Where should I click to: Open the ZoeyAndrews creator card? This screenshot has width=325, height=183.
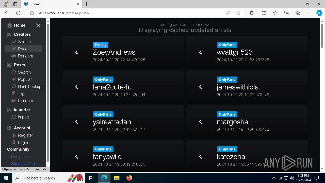123,52
